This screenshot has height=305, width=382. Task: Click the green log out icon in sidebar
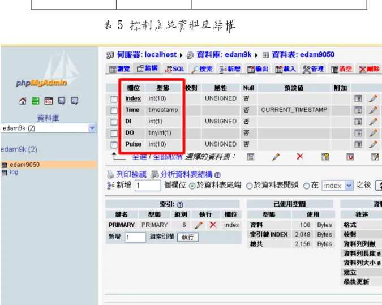coord(36,101)
